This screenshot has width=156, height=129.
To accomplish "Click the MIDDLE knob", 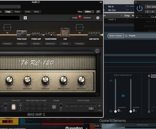I will (x=27, y=80).
